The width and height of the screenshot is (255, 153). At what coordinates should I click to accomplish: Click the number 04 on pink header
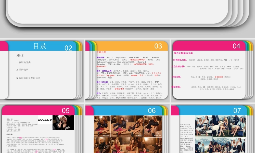pyautogui.click(x=236, y=46)
